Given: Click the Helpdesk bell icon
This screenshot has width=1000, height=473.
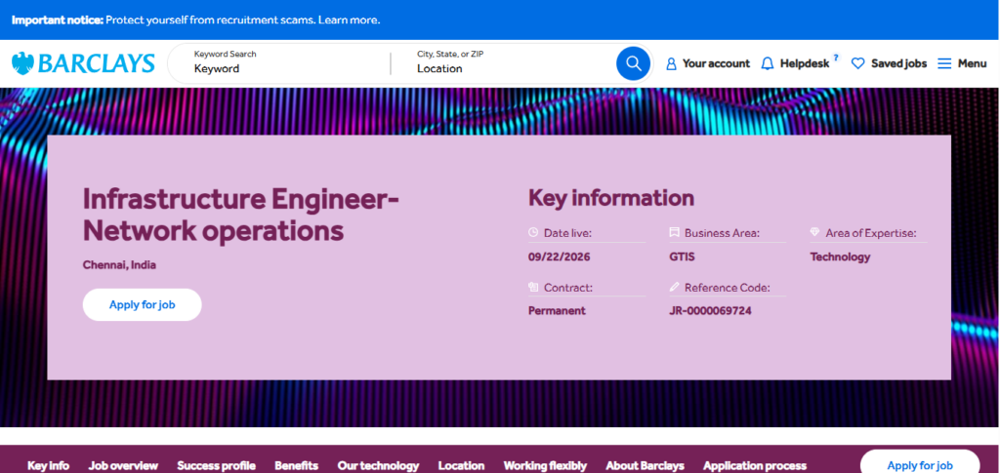Looking at the screenshot, I should click(768, 63).
